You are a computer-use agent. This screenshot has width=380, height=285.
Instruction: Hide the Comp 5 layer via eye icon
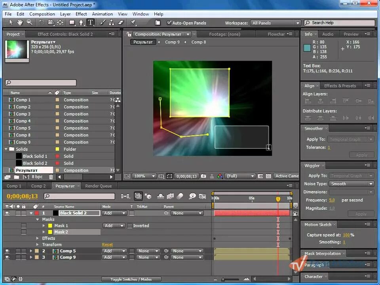click(7, 251)
